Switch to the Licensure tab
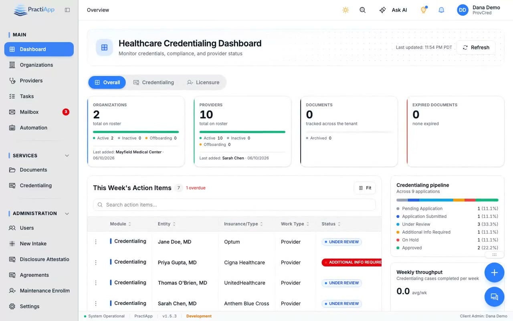The width and height of the screenshot is (513, 321). [203, 82]
